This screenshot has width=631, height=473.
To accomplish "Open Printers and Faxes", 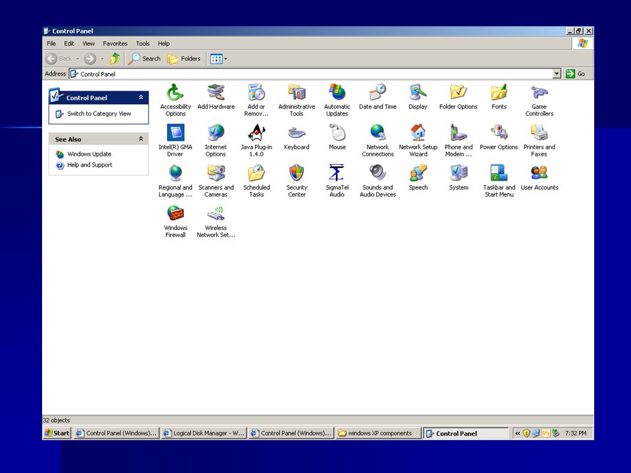I will click(x=539, y=141).
